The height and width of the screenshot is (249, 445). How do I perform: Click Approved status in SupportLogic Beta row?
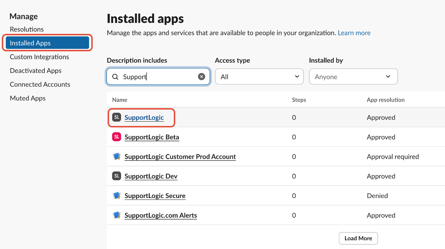(x=381, y=137)
